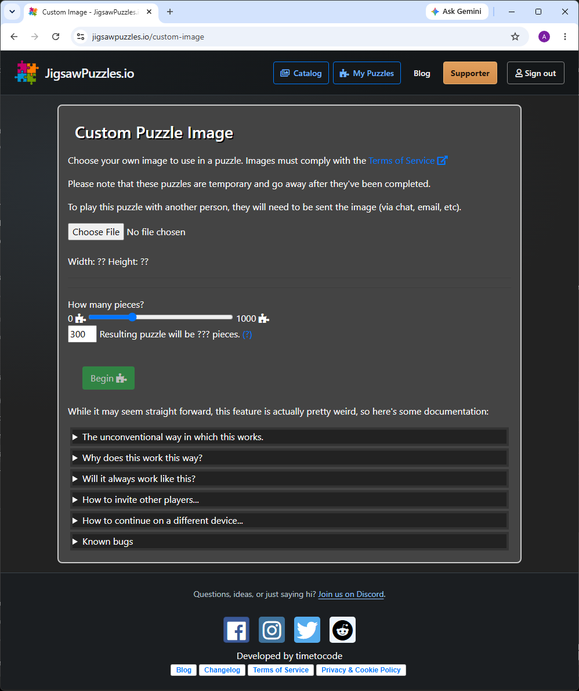The width and height of the screenshot is (579, 691).
Task: Start the puzzle with the Begin button
Action: click(108, 378)
